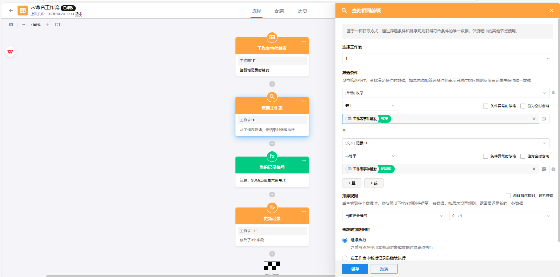This screenshot has height=277, width=560.
Task: Enable the 忽略排序规则,随机获取 checkbox
Action: pyautogui.click(x=508, y=196)
